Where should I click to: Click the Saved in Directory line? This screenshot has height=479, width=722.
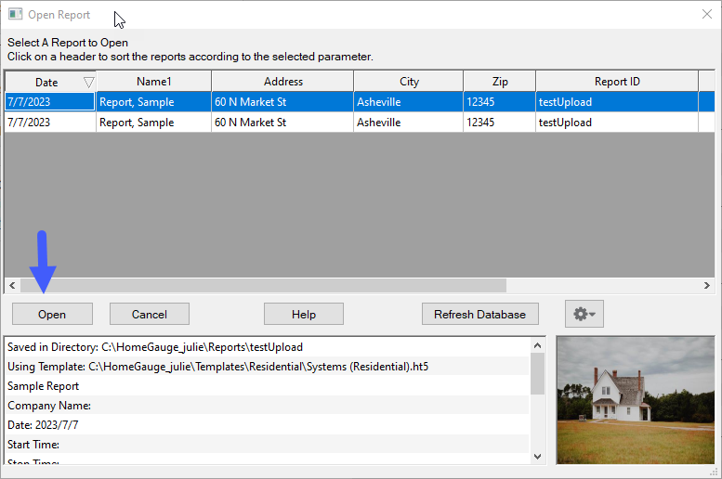click(267, 347)
